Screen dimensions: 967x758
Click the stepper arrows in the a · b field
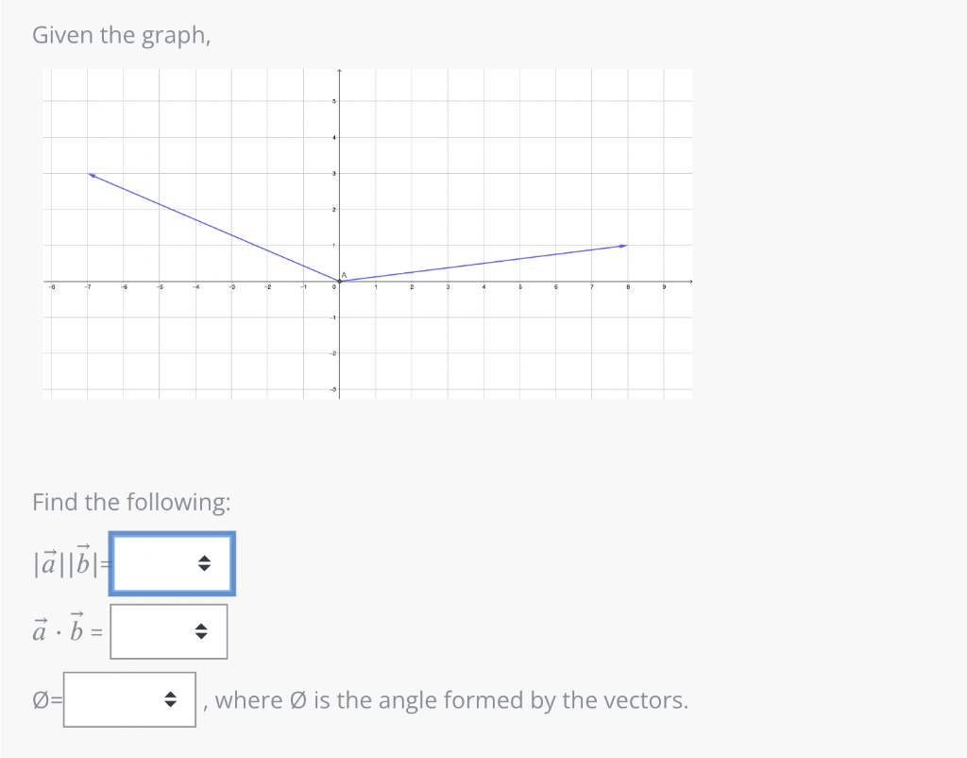[x=200, y=631]
